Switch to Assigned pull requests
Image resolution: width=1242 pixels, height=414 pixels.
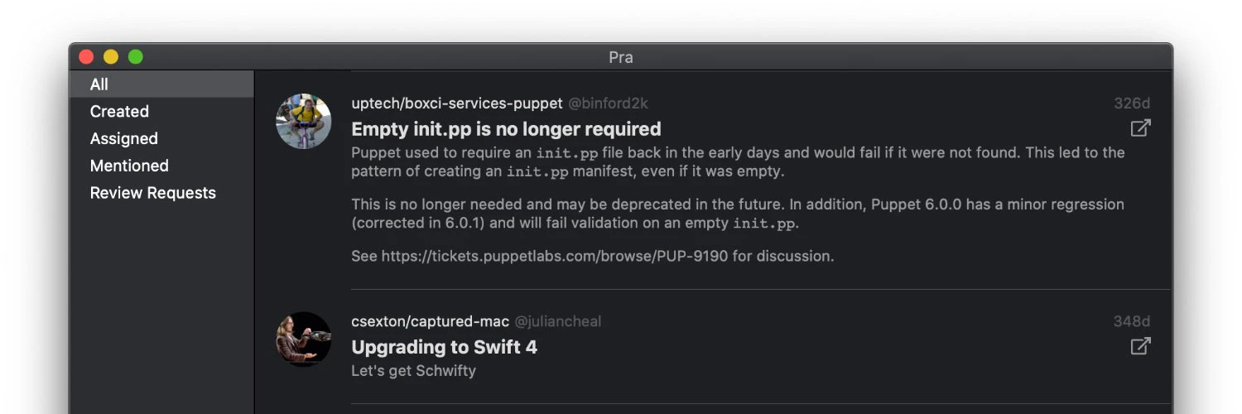click(123, 139)
